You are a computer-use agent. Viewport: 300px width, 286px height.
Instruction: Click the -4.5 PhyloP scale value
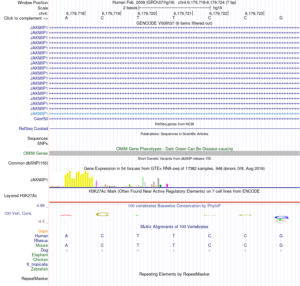click(x=41, y=221)
